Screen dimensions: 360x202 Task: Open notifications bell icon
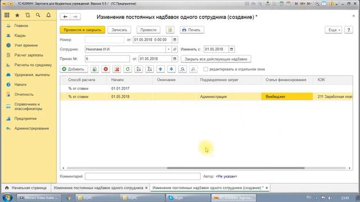click(48, 15)
